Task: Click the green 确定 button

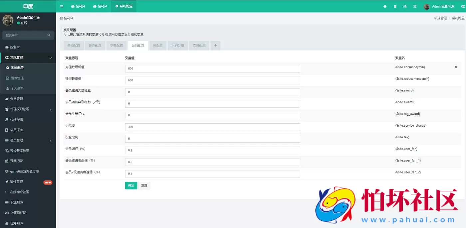Action: 131,185
